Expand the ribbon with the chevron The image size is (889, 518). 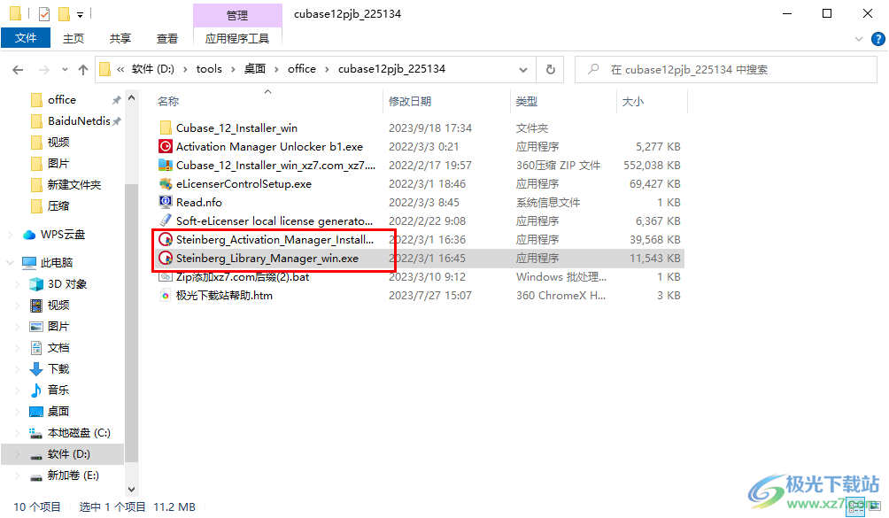858,39
